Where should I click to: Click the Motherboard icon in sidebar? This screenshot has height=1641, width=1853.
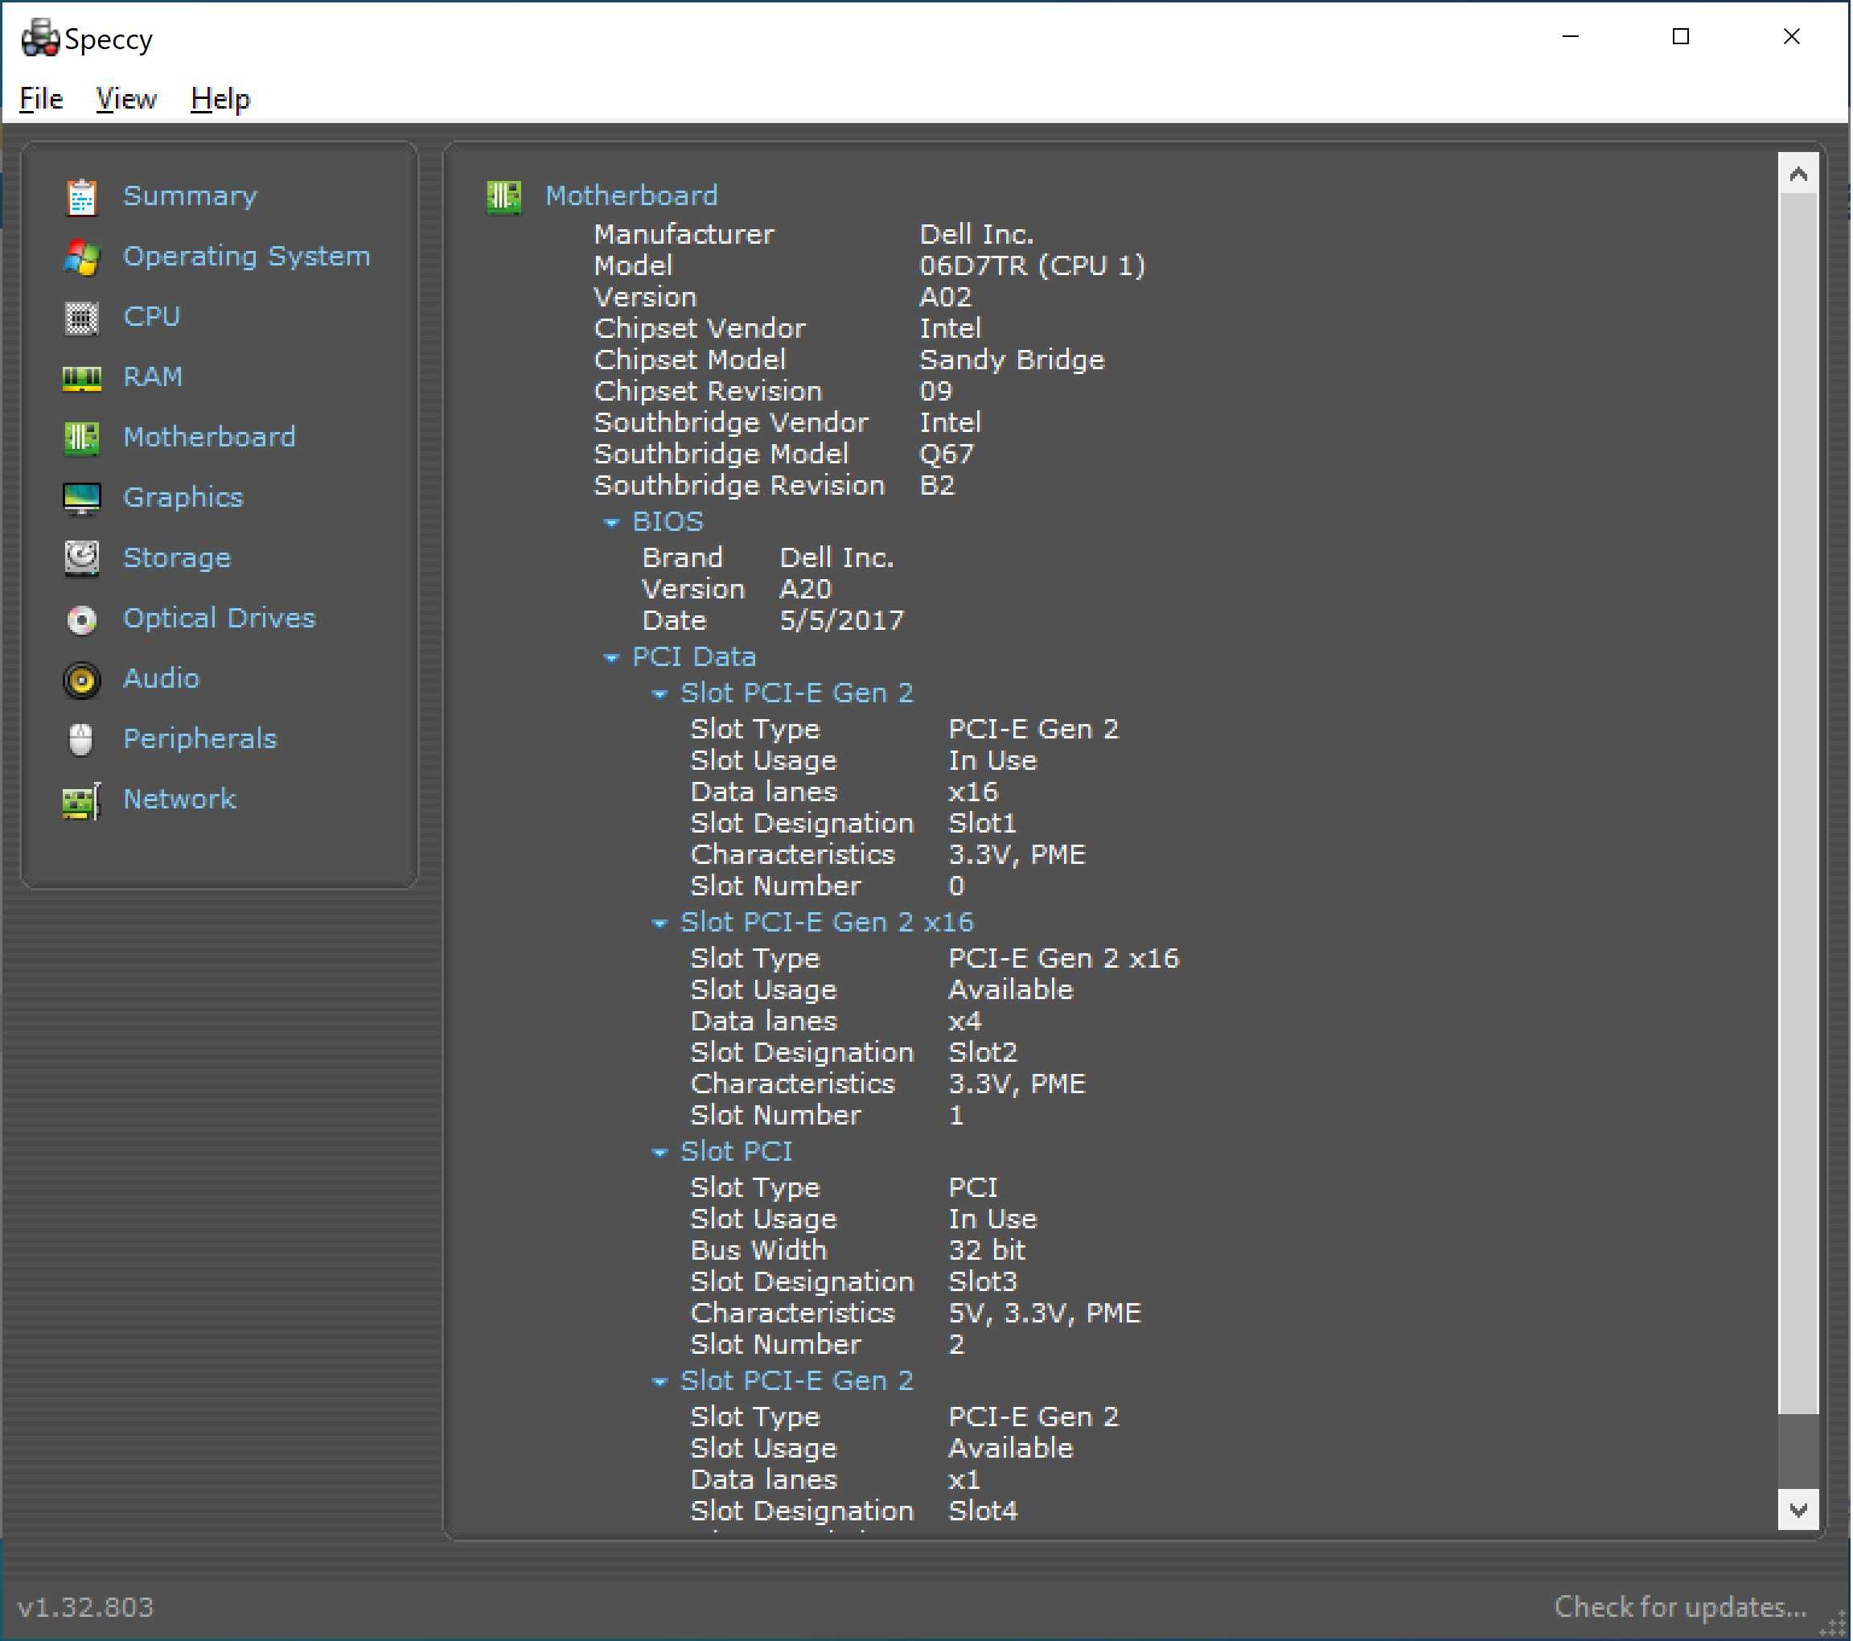(81, 438)
